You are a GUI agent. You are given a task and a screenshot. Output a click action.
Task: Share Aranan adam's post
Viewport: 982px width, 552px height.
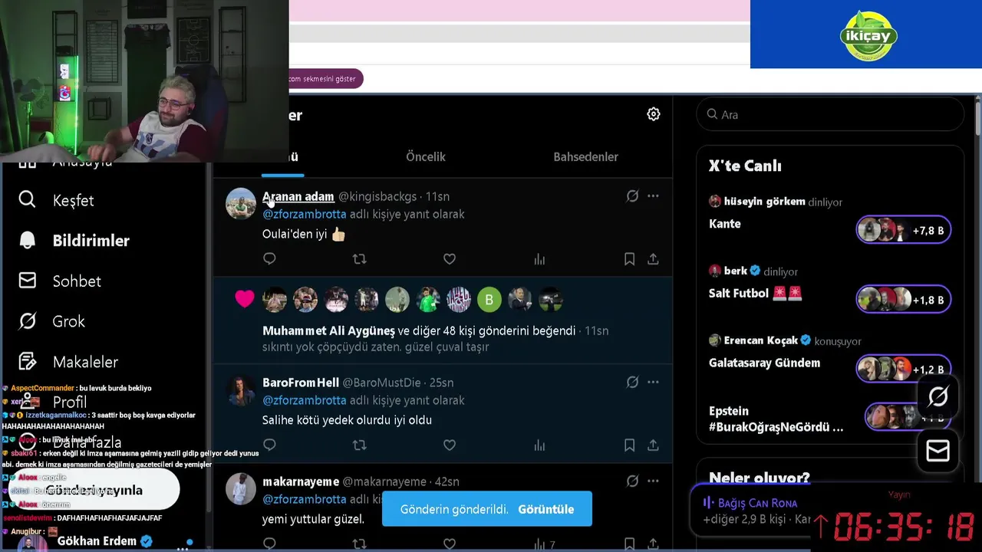pos(653,259)
